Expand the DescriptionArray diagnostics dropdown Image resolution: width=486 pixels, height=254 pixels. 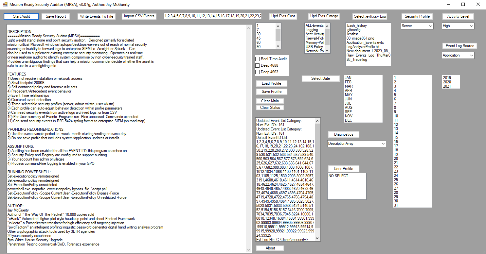(357, 144)
